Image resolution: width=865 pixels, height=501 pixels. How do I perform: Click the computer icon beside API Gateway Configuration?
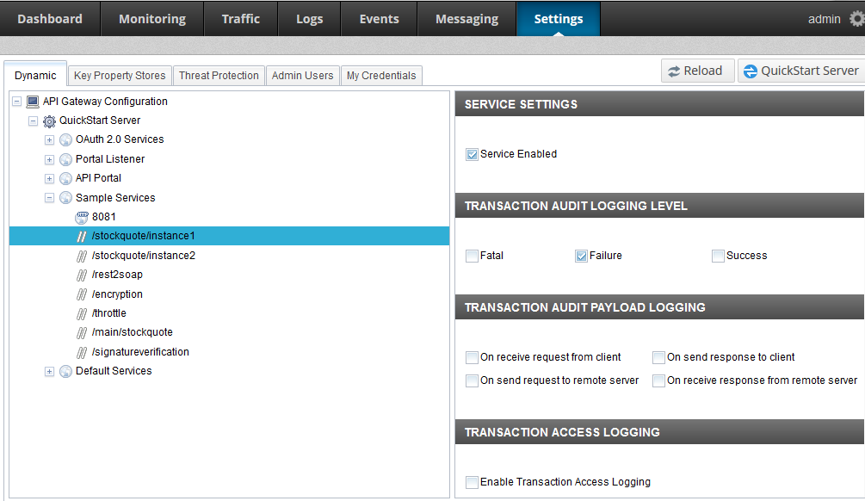coord(32,101)
